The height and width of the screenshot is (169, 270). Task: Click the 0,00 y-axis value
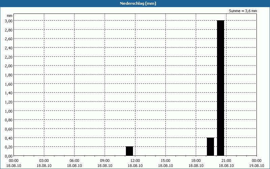[x=9, y=156]
